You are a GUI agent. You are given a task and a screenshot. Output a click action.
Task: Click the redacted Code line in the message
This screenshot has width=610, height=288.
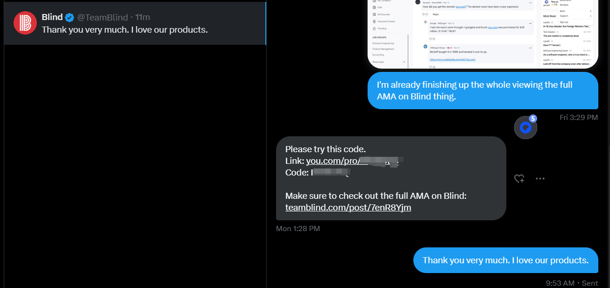pyautogui.click(x=318, y=173)
